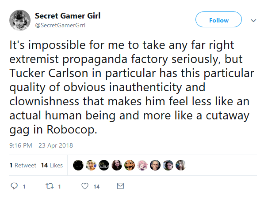Open the person wearing cap and glasses avatar
Image resolution: width=264 pixels, height=200 pixels.
click(x=168, y=165)
